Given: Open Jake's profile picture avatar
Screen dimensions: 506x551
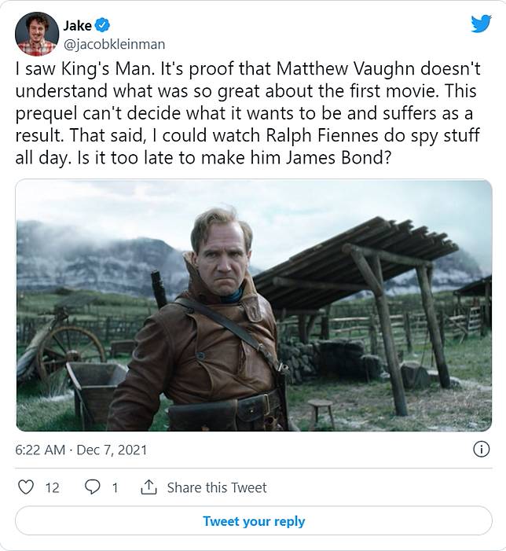Looking at the screenshot, I should pyautogui.click(x=37, y=34).
